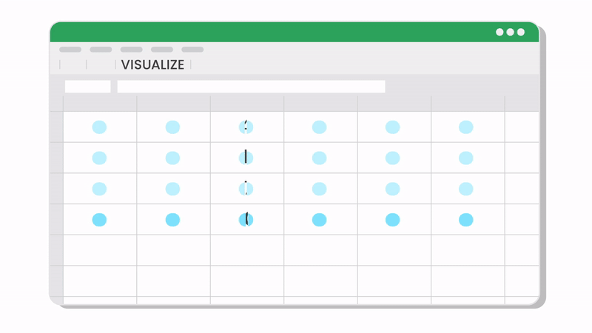
Task: Click the light dot in first row, sixth column
Action: pyautogui.click(x=466, y=127)
